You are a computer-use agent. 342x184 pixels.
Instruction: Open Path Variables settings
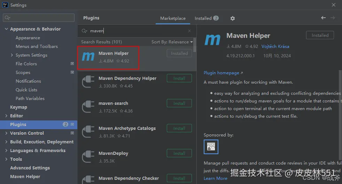tap(30, 99)
